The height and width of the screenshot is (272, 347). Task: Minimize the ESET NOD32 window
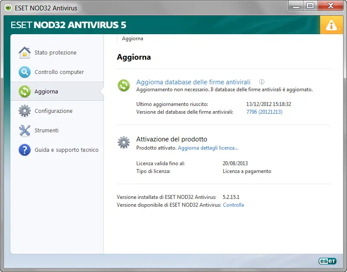click(296, 6)
